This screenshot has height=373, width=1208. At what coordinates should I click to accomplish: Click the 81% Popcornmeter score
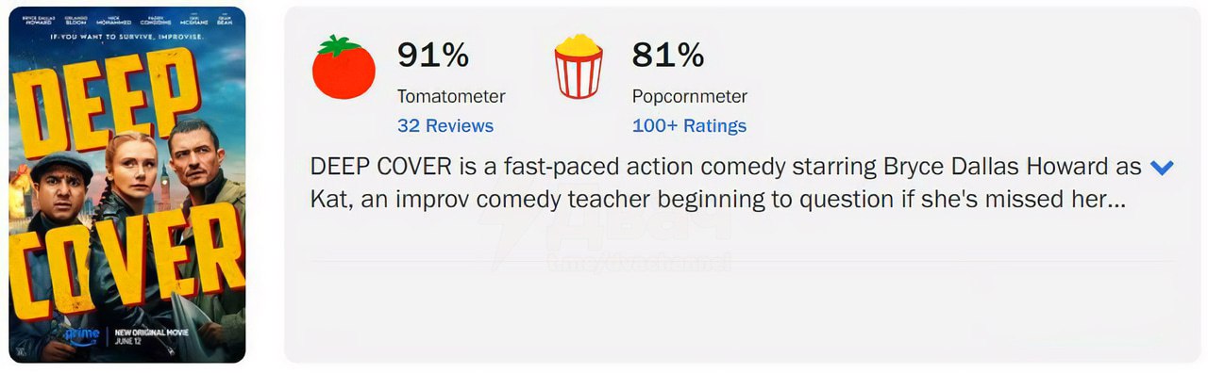(x=668, y=56)
